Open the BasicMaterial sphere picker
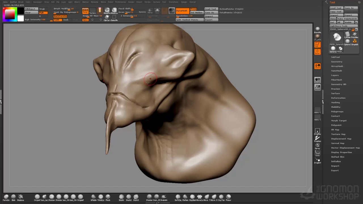 [317, 30]
